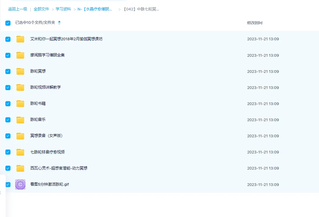Click the folder icon next to 脉轮音乐
Viewport: 319px width, 217px height.
click(x=20, y=120)
